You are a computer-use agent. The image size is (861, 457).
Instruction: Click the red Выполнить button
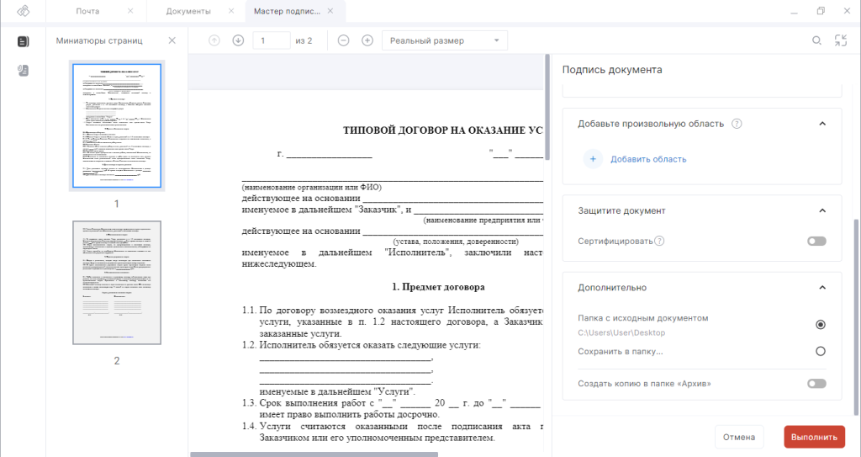pyautogui.click(x=814, y=437)
